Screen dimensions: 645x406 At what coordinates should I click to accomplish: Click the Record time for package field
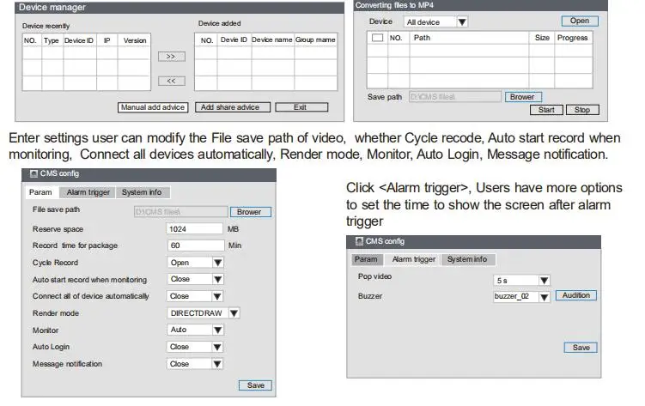[196, 245]
